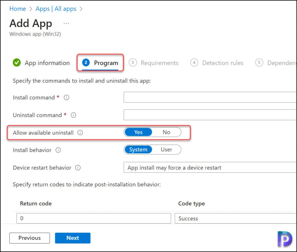The width and height of the screenshot is (297, 252).
Task: Set Install behavior to System
Action: 138,150
